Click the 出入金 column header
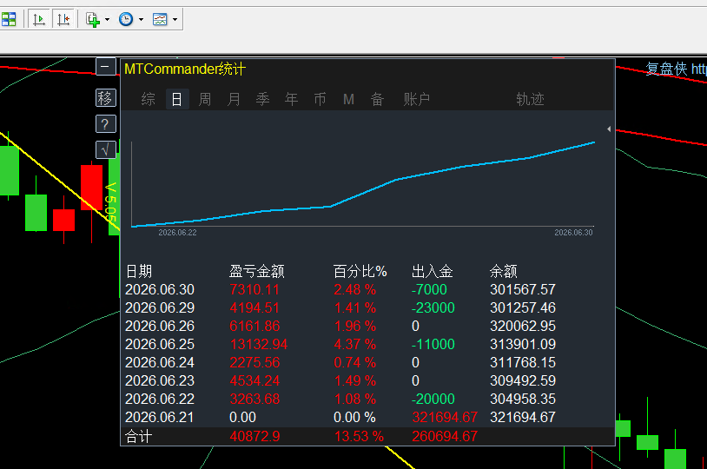 click(432, 272)
